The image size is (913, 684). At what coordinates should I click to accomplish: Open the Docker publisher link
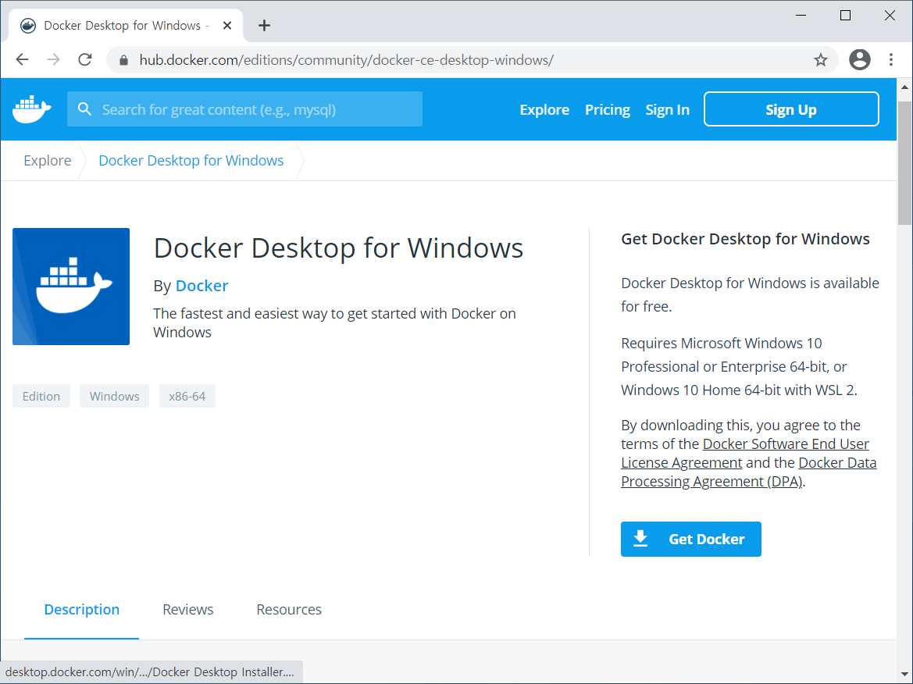click(x=202, y=286)
